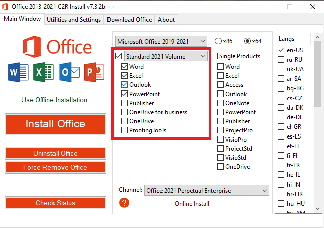
Task: Enable the Publisher checkbox under Standard 2021
Action: pyautogui.click(x=125, y=103)
